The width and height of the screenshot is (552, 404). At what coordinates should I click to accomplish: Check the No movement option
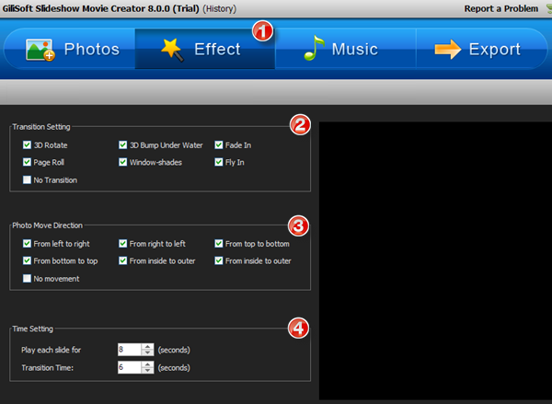click(27, 279)
